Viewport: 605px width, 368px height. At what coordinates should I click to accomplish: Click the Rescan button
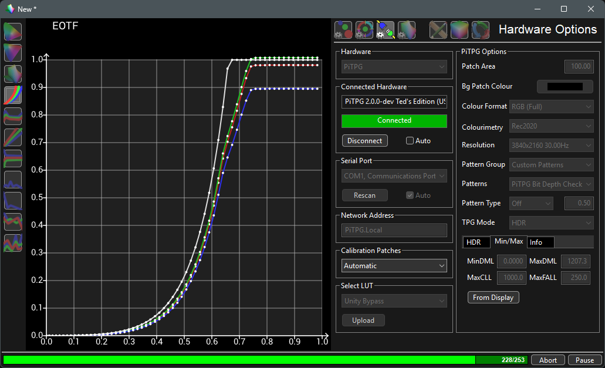tap(364, 195)
